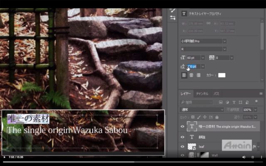Switch to the Layers tab
This screenshot has height=166, width=266.
[186, 93]
